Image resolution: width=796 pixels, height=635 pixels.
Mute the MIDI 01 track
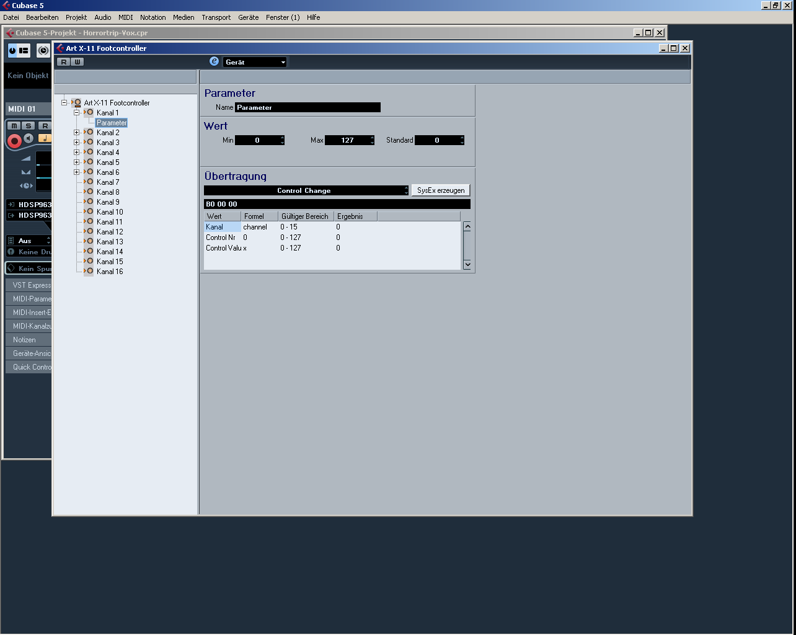click(13, 126)
